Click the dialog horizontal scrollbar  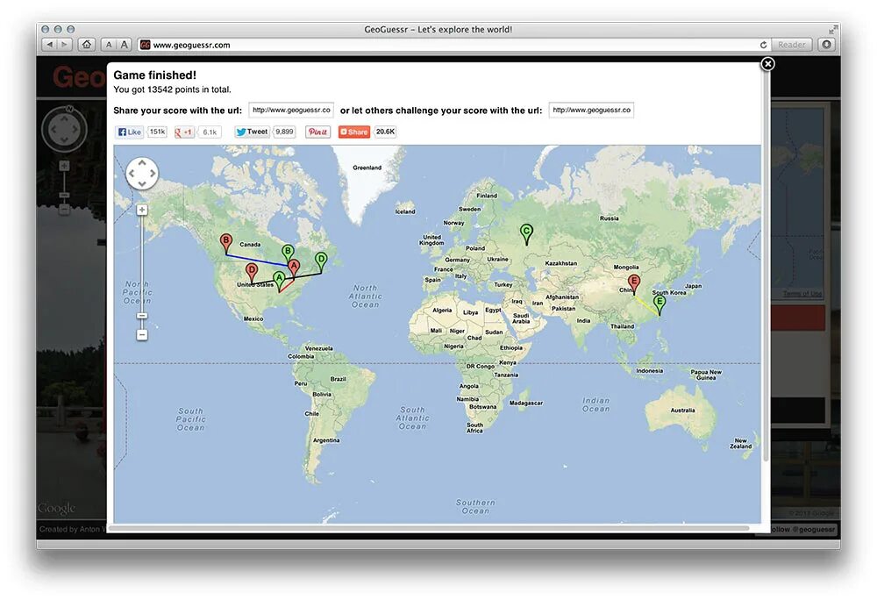429,528
